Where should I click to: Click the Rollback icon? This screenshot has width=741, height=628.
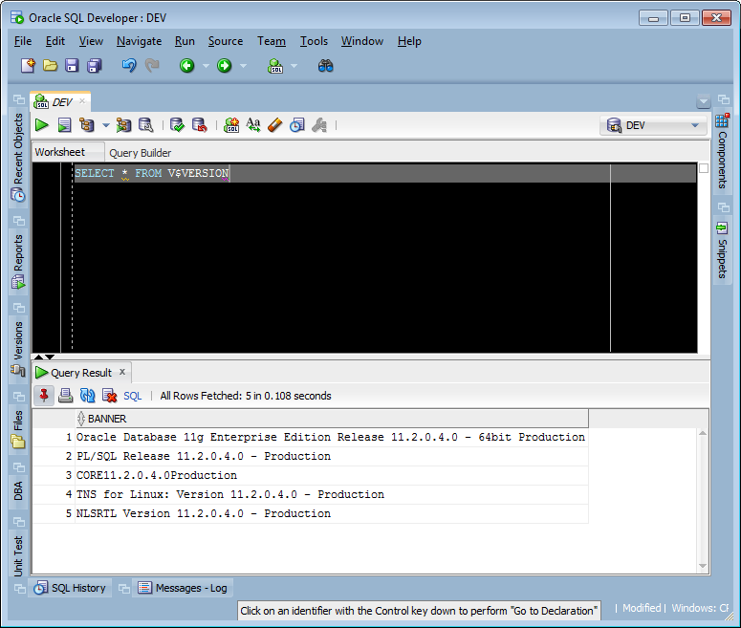pos(200,125)
